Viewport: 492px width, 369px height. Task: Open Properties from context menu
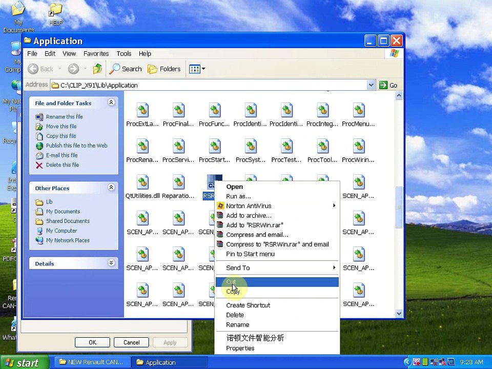click(277, 348)
